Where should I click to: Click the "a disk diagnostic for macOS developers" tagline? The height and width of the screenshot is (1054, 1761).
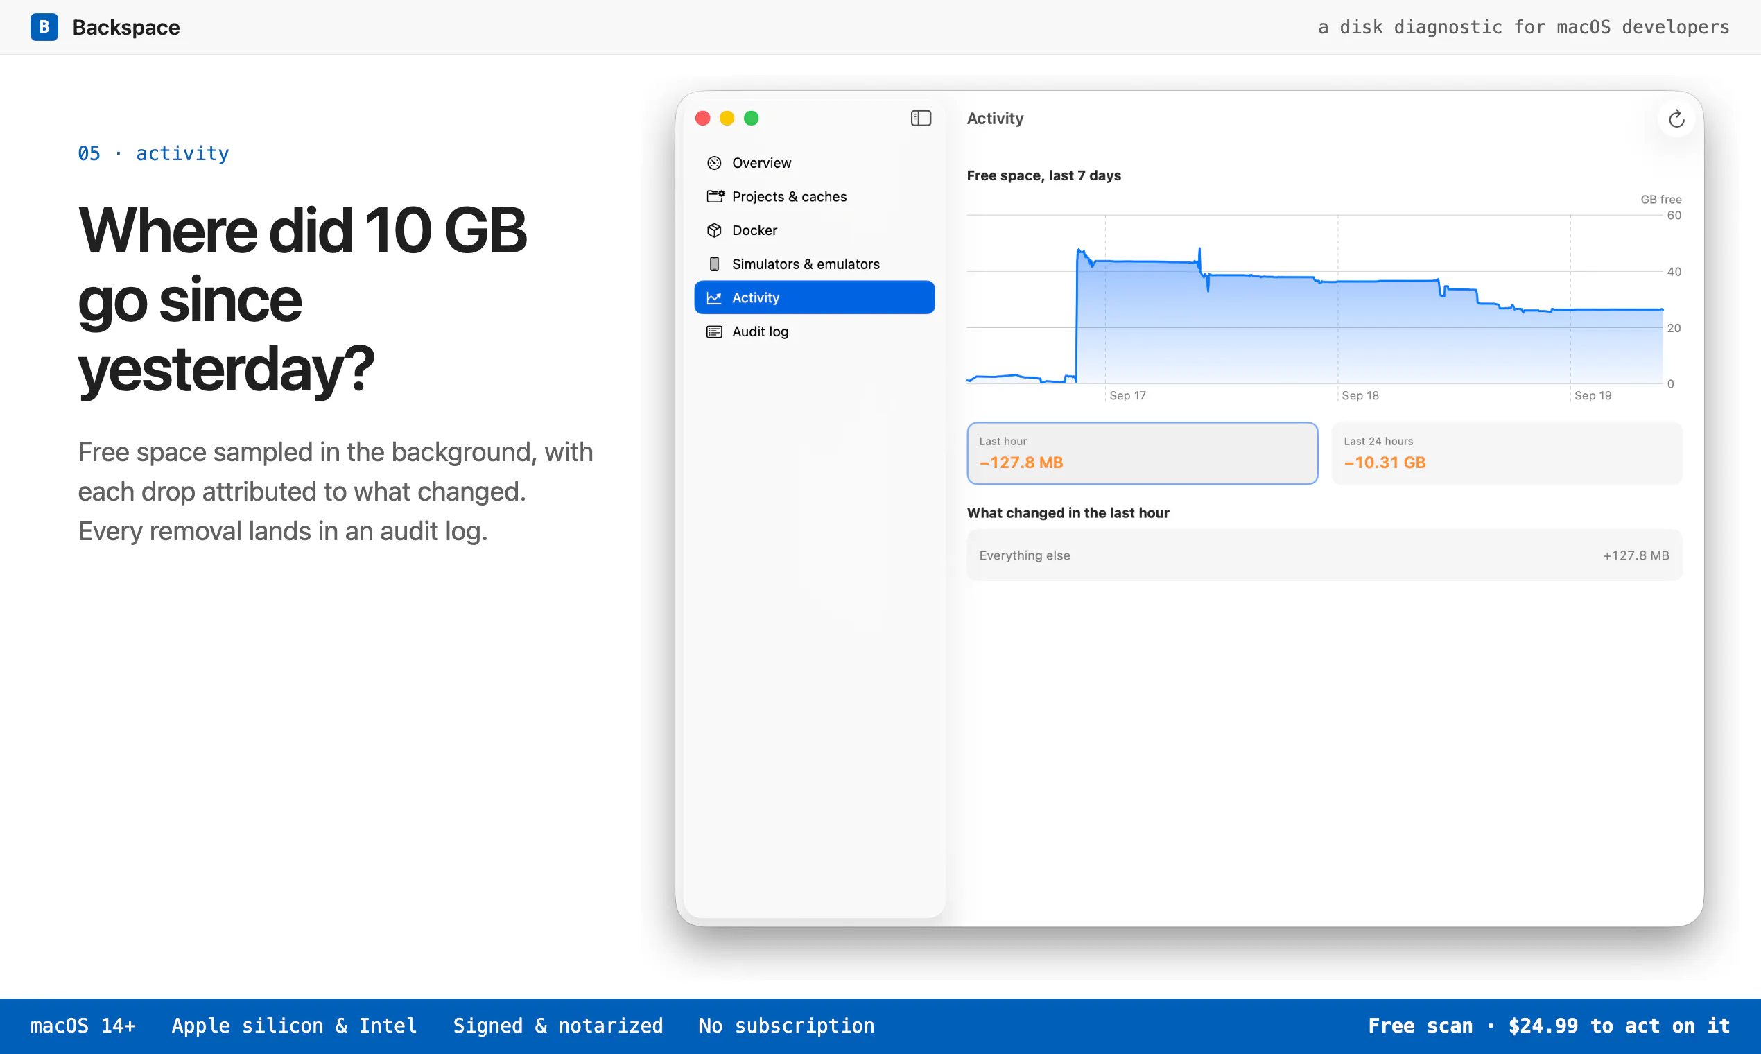click(1524, 27)
